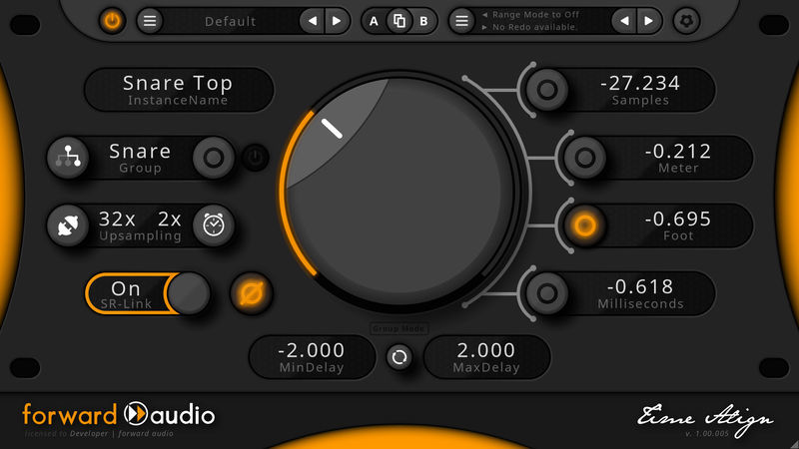
Task: Click the large central delay knob
Action: coord(400,192)
